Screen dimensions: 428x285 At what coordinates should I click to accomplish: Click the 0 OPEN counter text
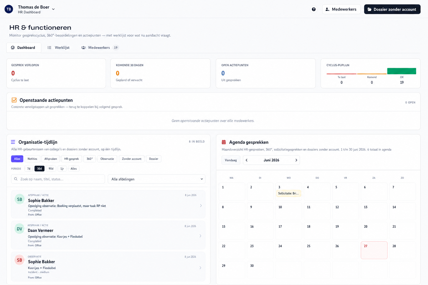(410, 102)
